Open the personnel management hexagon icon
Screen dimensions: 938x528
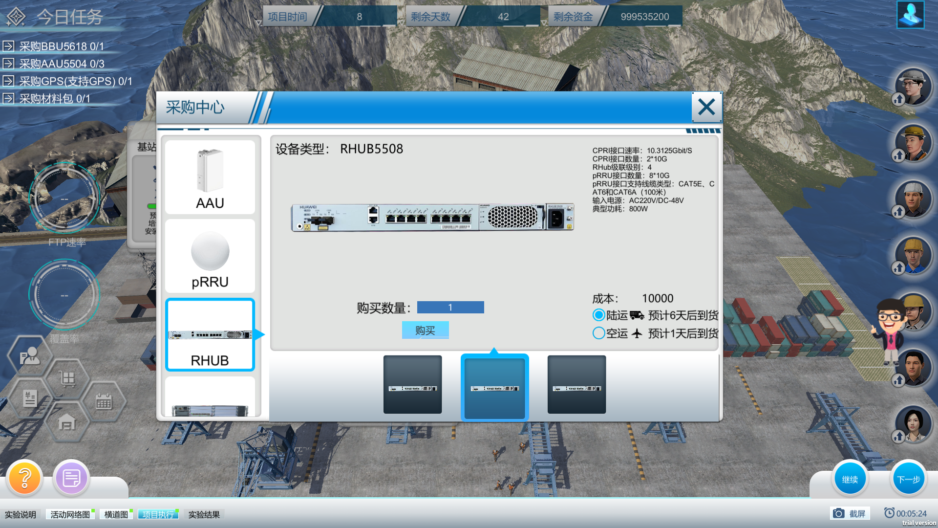(30, 356)
